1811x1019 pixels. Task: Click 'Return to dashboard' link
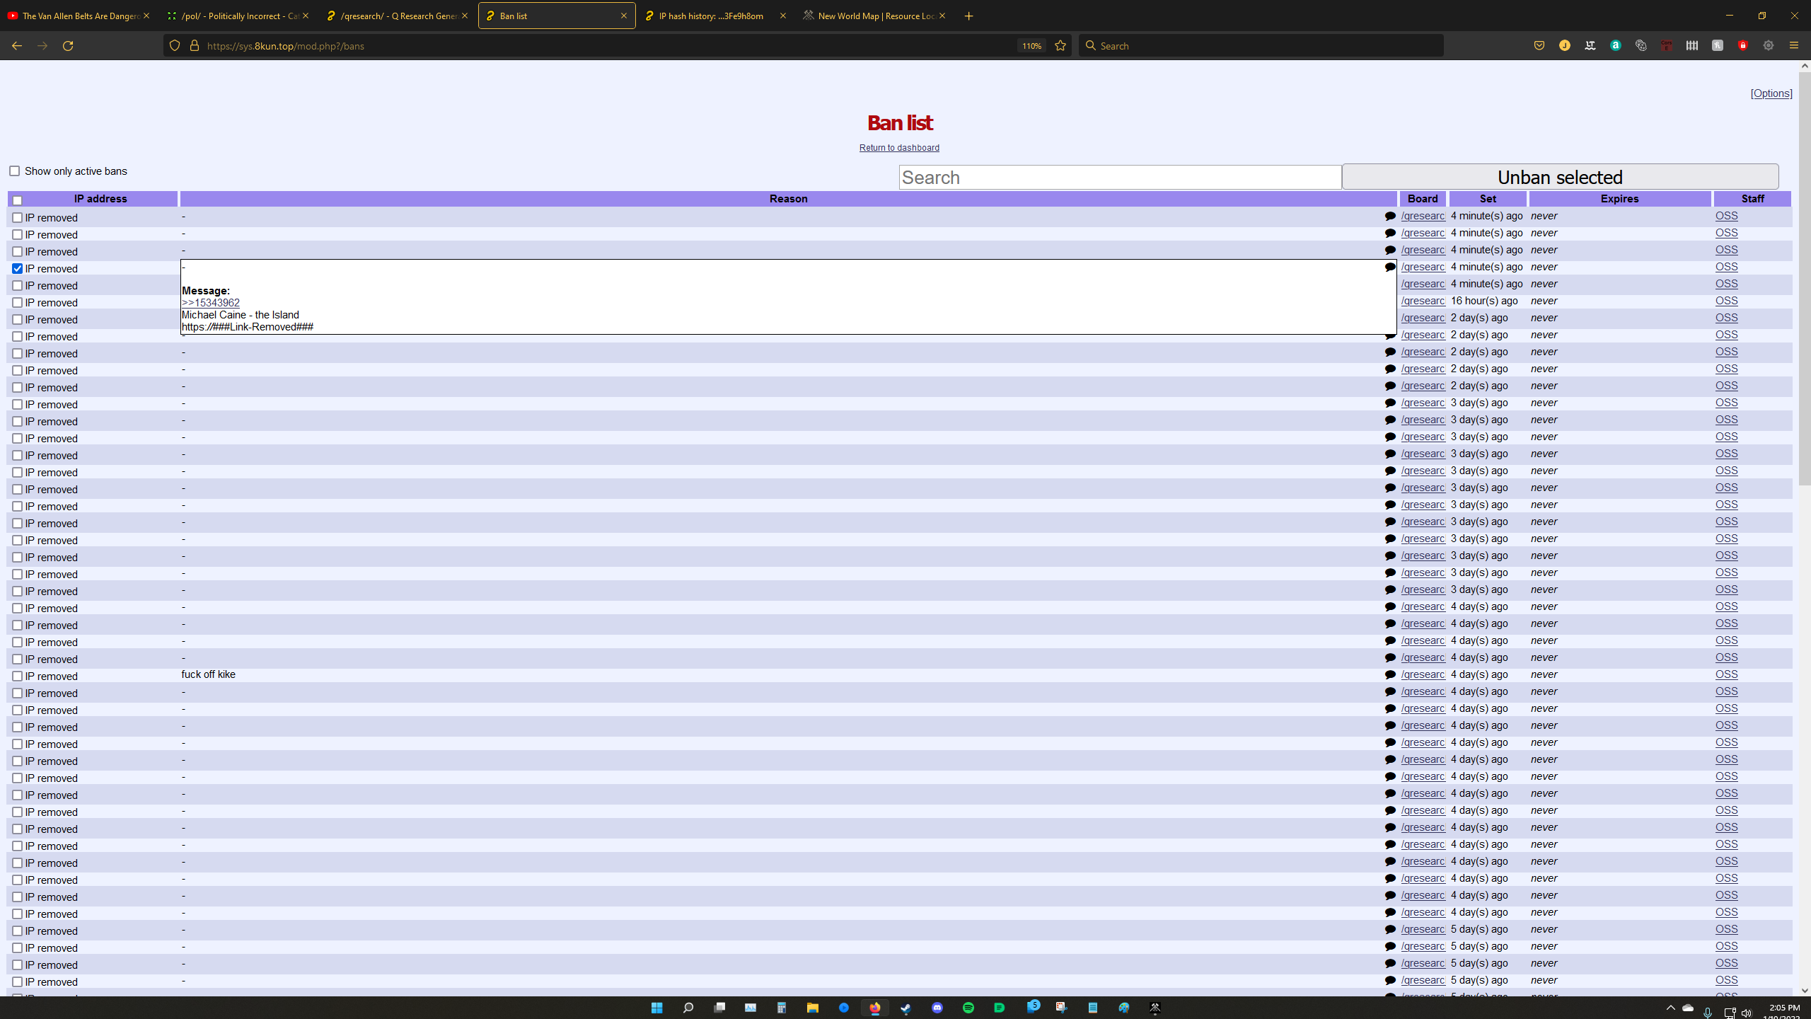(899, 148)
